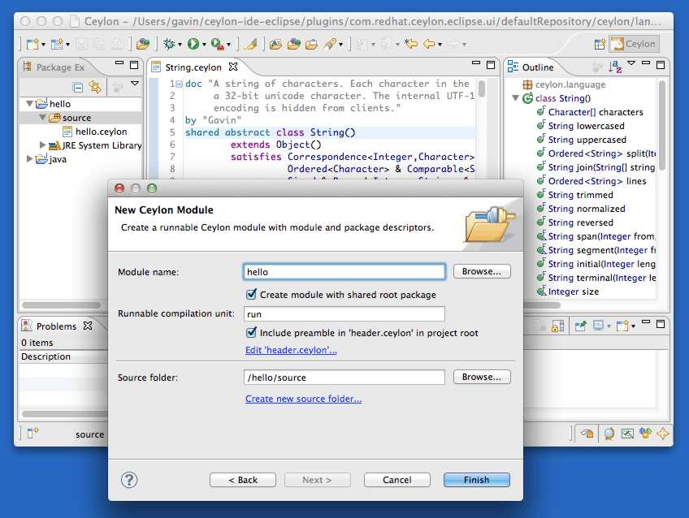Toggle 'Create module with shared root package'
The width and height of the screenshot is (689, 518).
pyautogui.click(x=251, y=294)
